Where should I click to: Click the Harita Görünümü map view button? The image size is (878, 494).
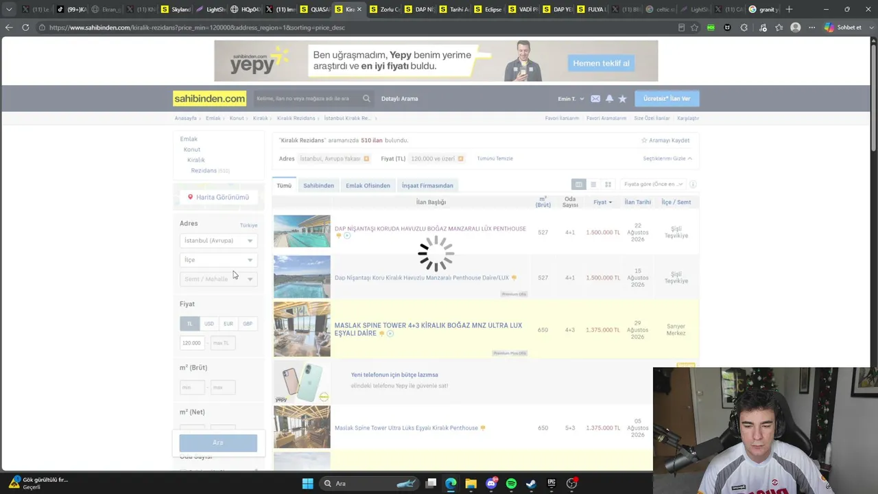point(218,198)
